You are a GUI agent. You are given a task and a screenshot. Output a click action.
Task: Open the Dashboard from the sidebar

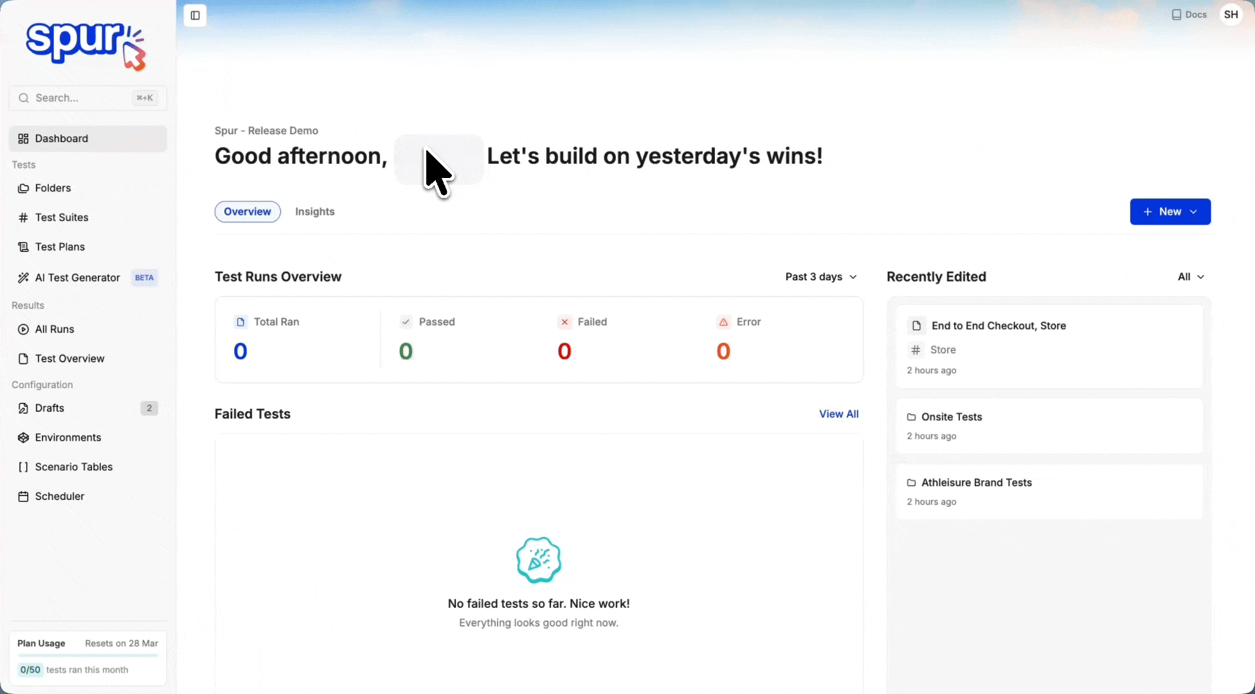61,138
